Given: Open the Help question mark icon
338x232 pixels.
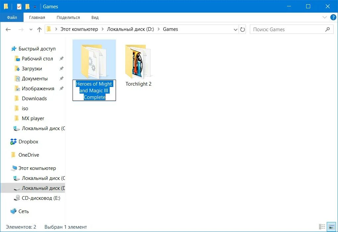Looking at the screenshot, I should [333, 17].
